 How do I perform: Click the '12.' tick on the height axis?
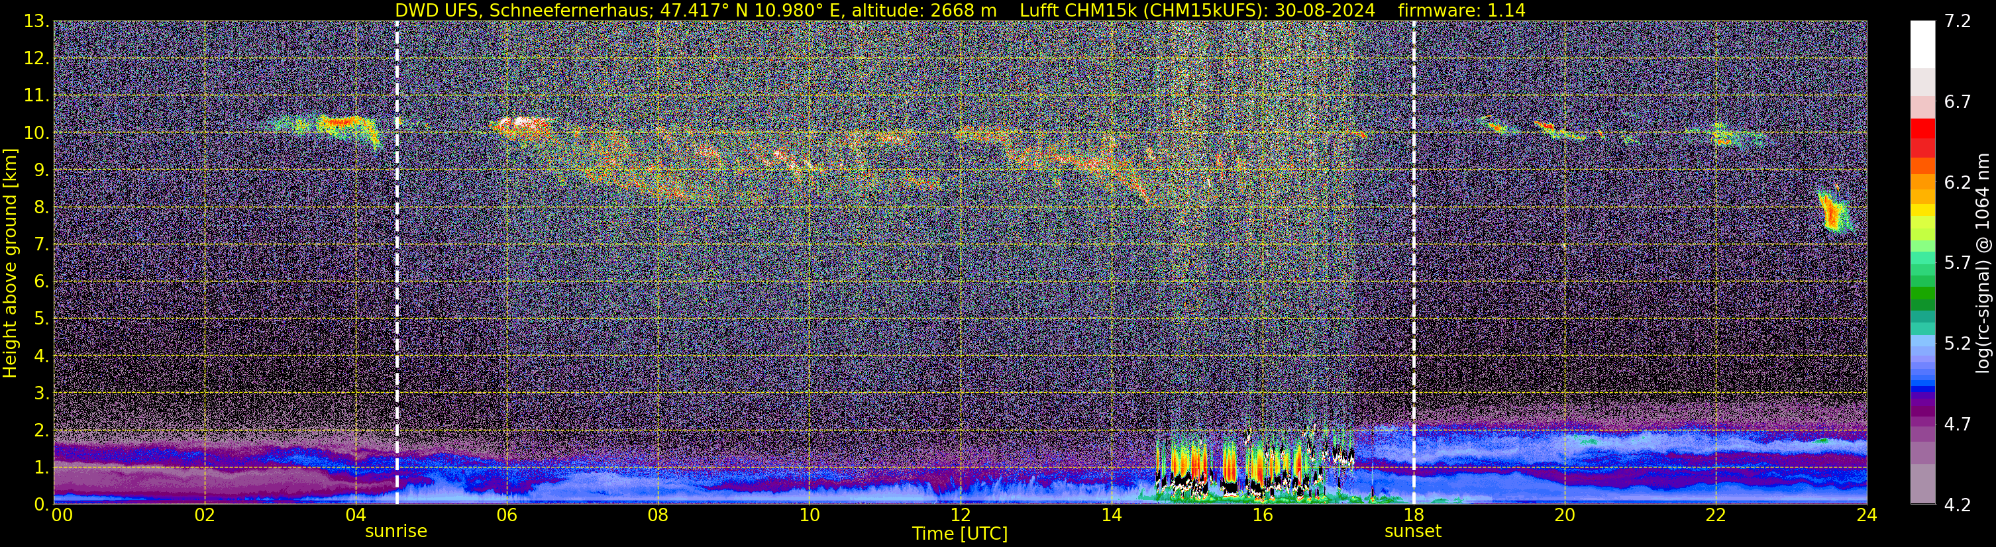point(36,59)
